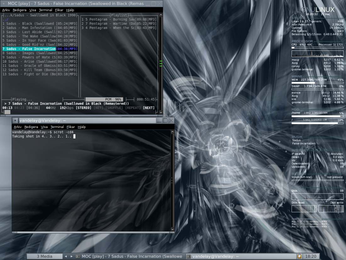Click the NET indicator in MOC
The width and height of the screenshot is (346, 260).
click(x=98, y=108)
